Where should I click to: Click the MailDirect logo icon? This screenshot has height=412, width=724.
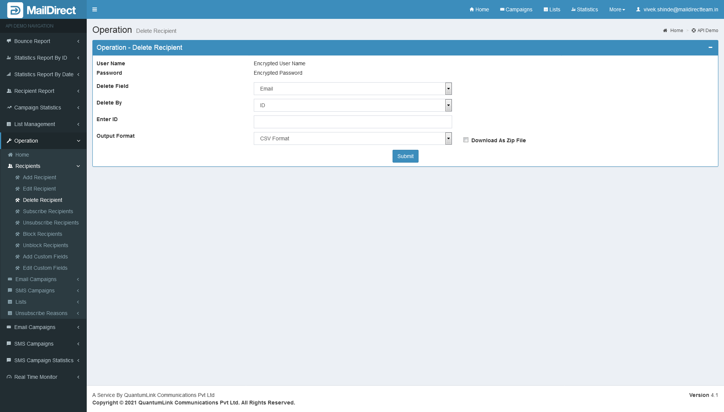[15, 10]
